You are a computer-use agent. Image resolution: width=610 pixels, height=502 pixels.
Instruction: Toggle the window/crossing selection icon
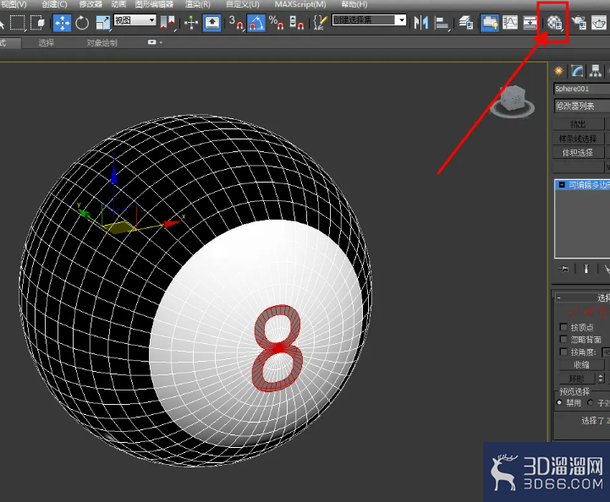pos(38,23)
